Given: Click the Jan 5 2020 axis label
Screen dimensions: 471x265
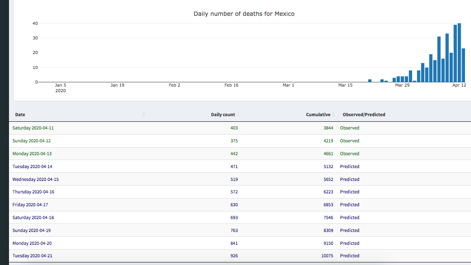Looking at the screenshot, I should (x=60, y=87).
